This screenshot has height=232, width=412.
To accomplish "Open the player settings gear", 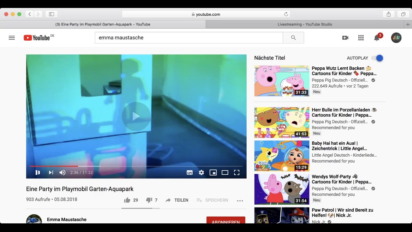I will (x=201, y=172).
